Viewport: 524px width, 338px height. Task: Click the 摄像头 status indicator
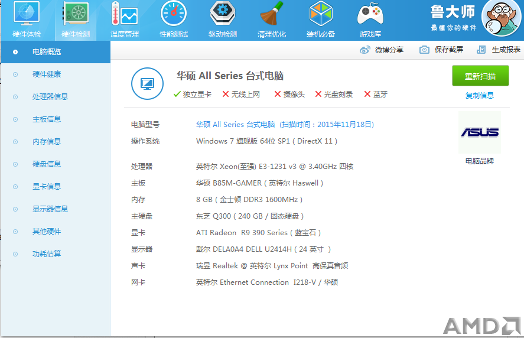click(289, 95)
